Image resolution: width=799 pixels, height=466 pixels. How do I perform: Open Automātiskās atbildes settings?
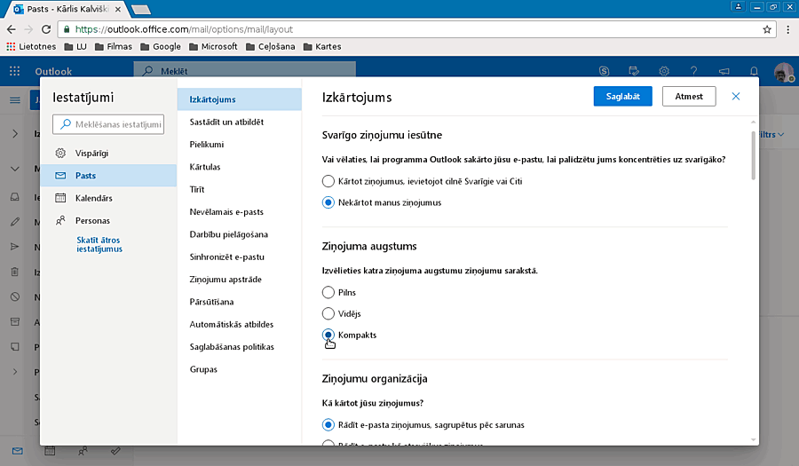click(x=240, y=324)
